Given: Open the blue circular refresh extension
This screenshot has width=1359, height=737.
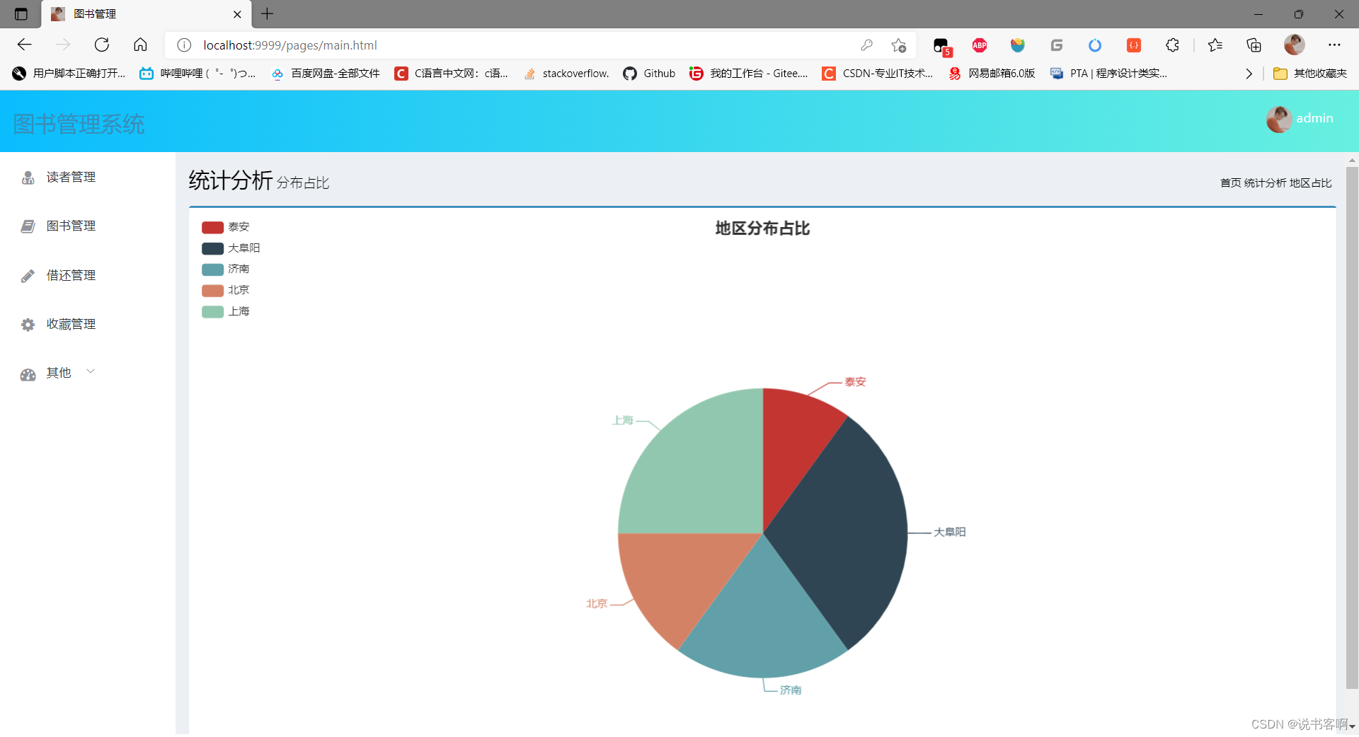Looking at the screenshot, I should pos(1095,45).
